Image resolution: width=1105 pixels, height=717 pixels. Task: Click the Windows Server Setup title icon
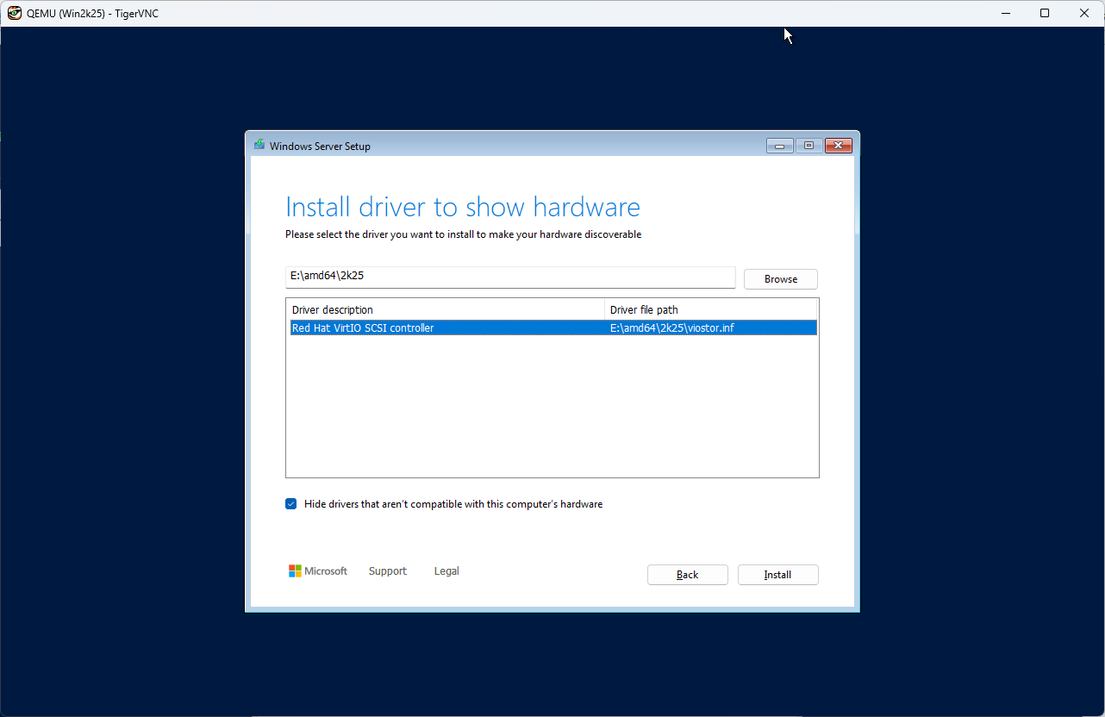coord(259,146)
